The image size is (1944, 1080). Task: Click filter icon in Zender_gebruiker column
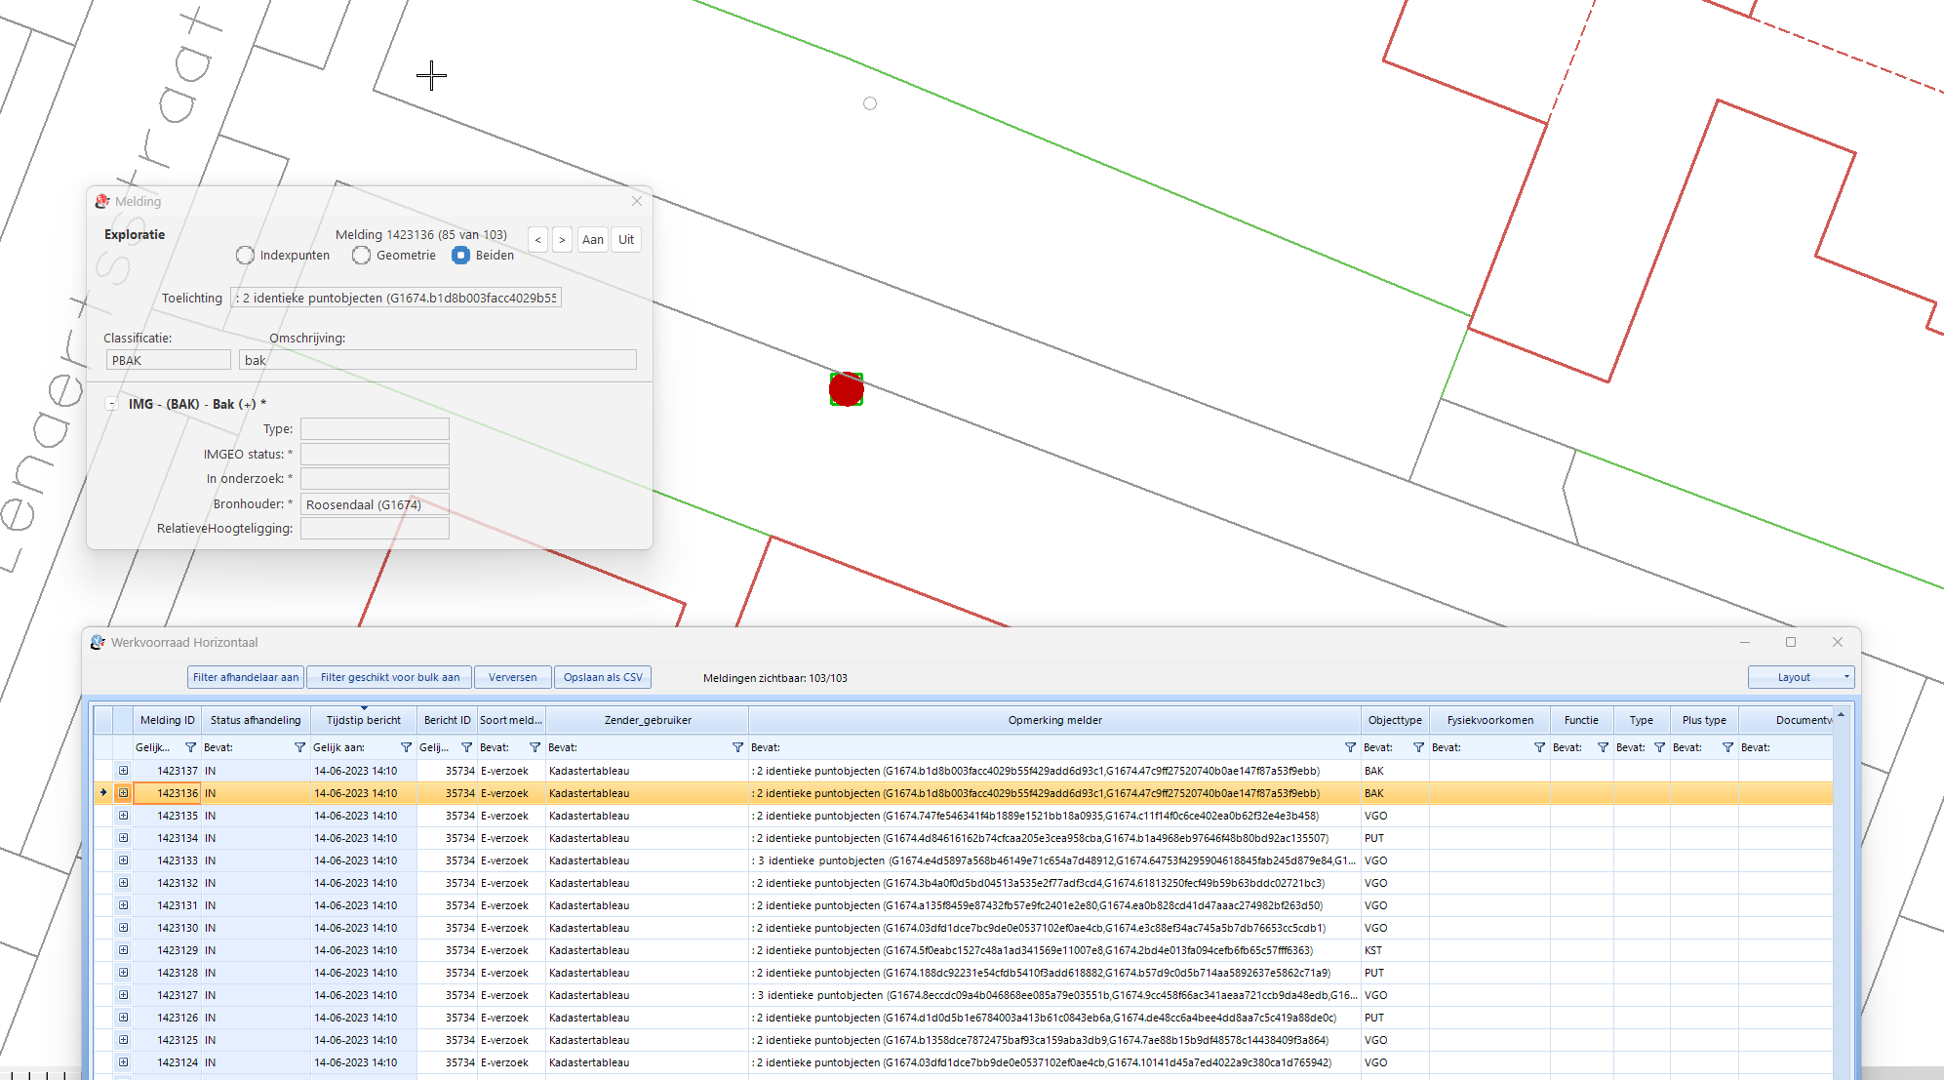pos(737,747)
